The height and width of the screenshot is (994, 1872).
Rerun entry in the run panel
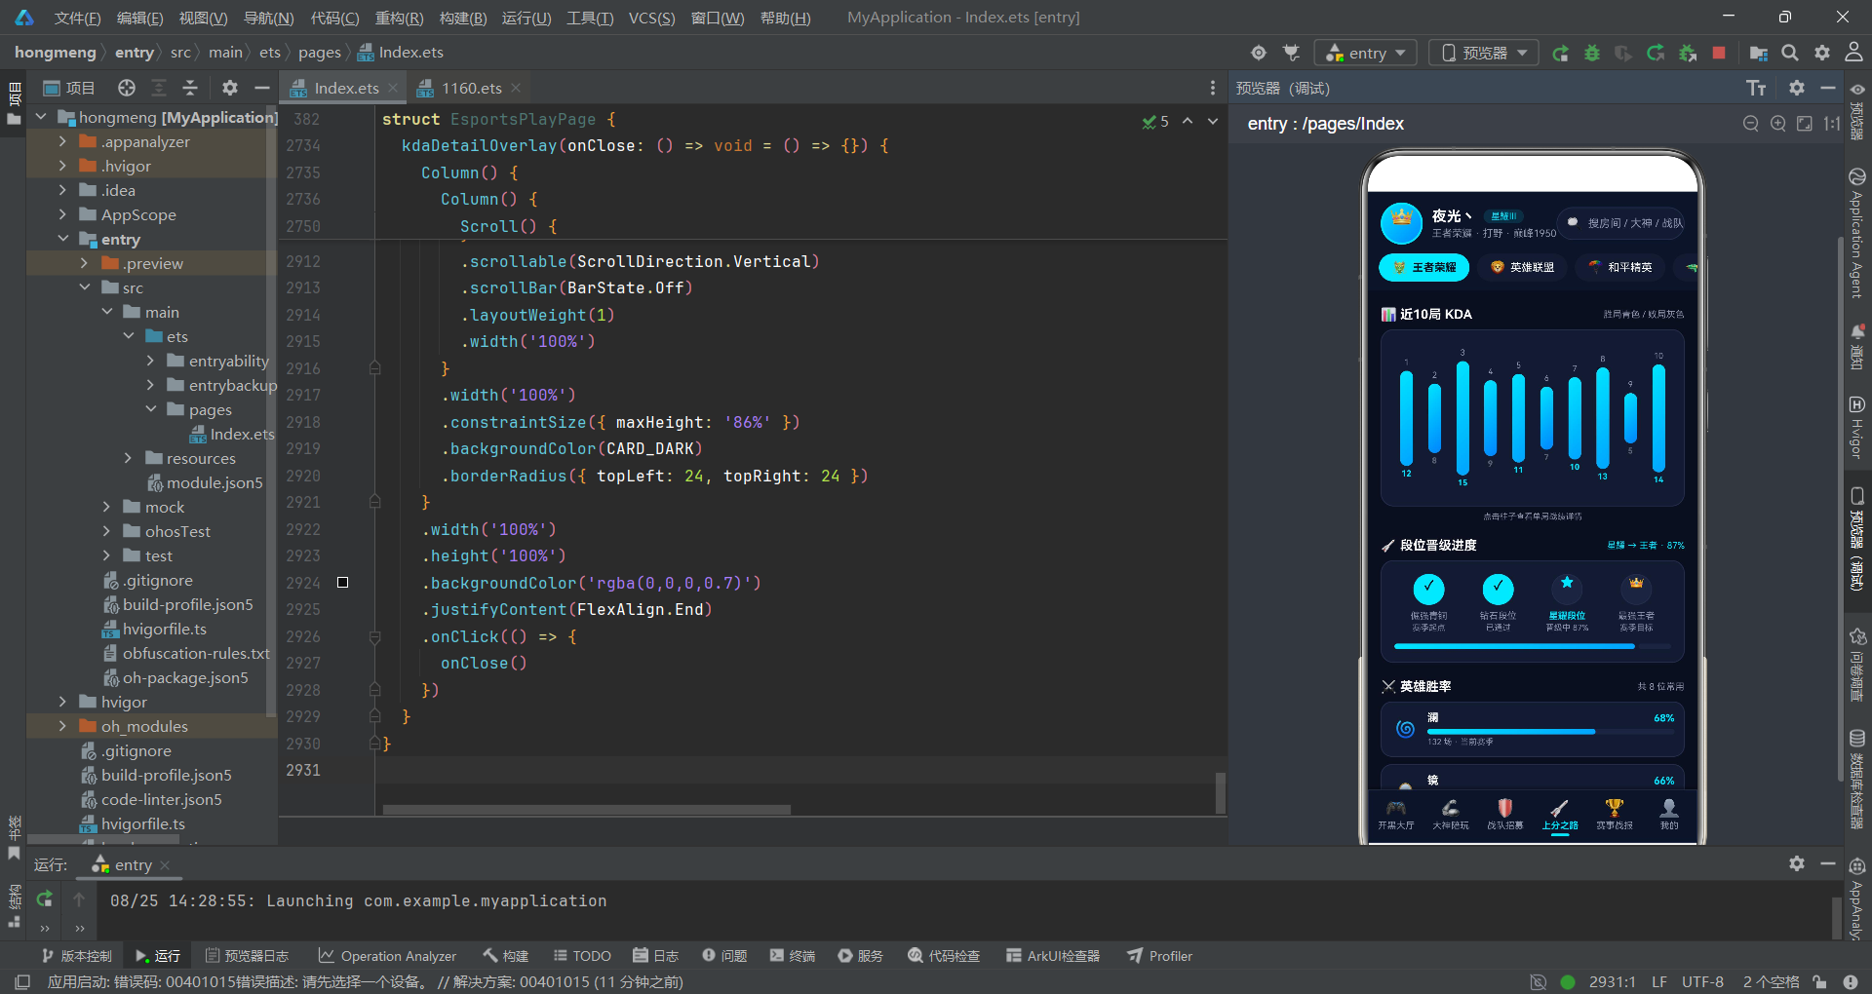click(44, 899)
